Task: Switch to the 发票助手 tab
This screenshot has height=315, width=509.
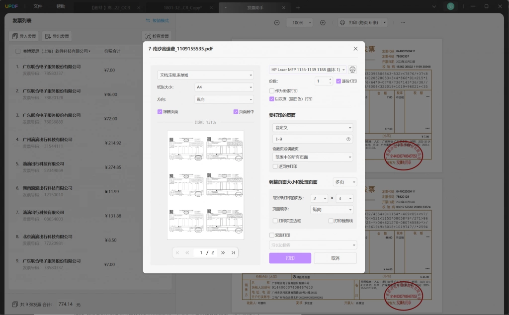Action: (255, 8)
